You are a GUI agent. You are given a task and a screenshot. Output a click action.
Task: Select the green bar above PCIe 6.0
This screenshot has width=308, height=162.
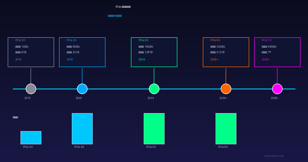[x=226, y=129]
